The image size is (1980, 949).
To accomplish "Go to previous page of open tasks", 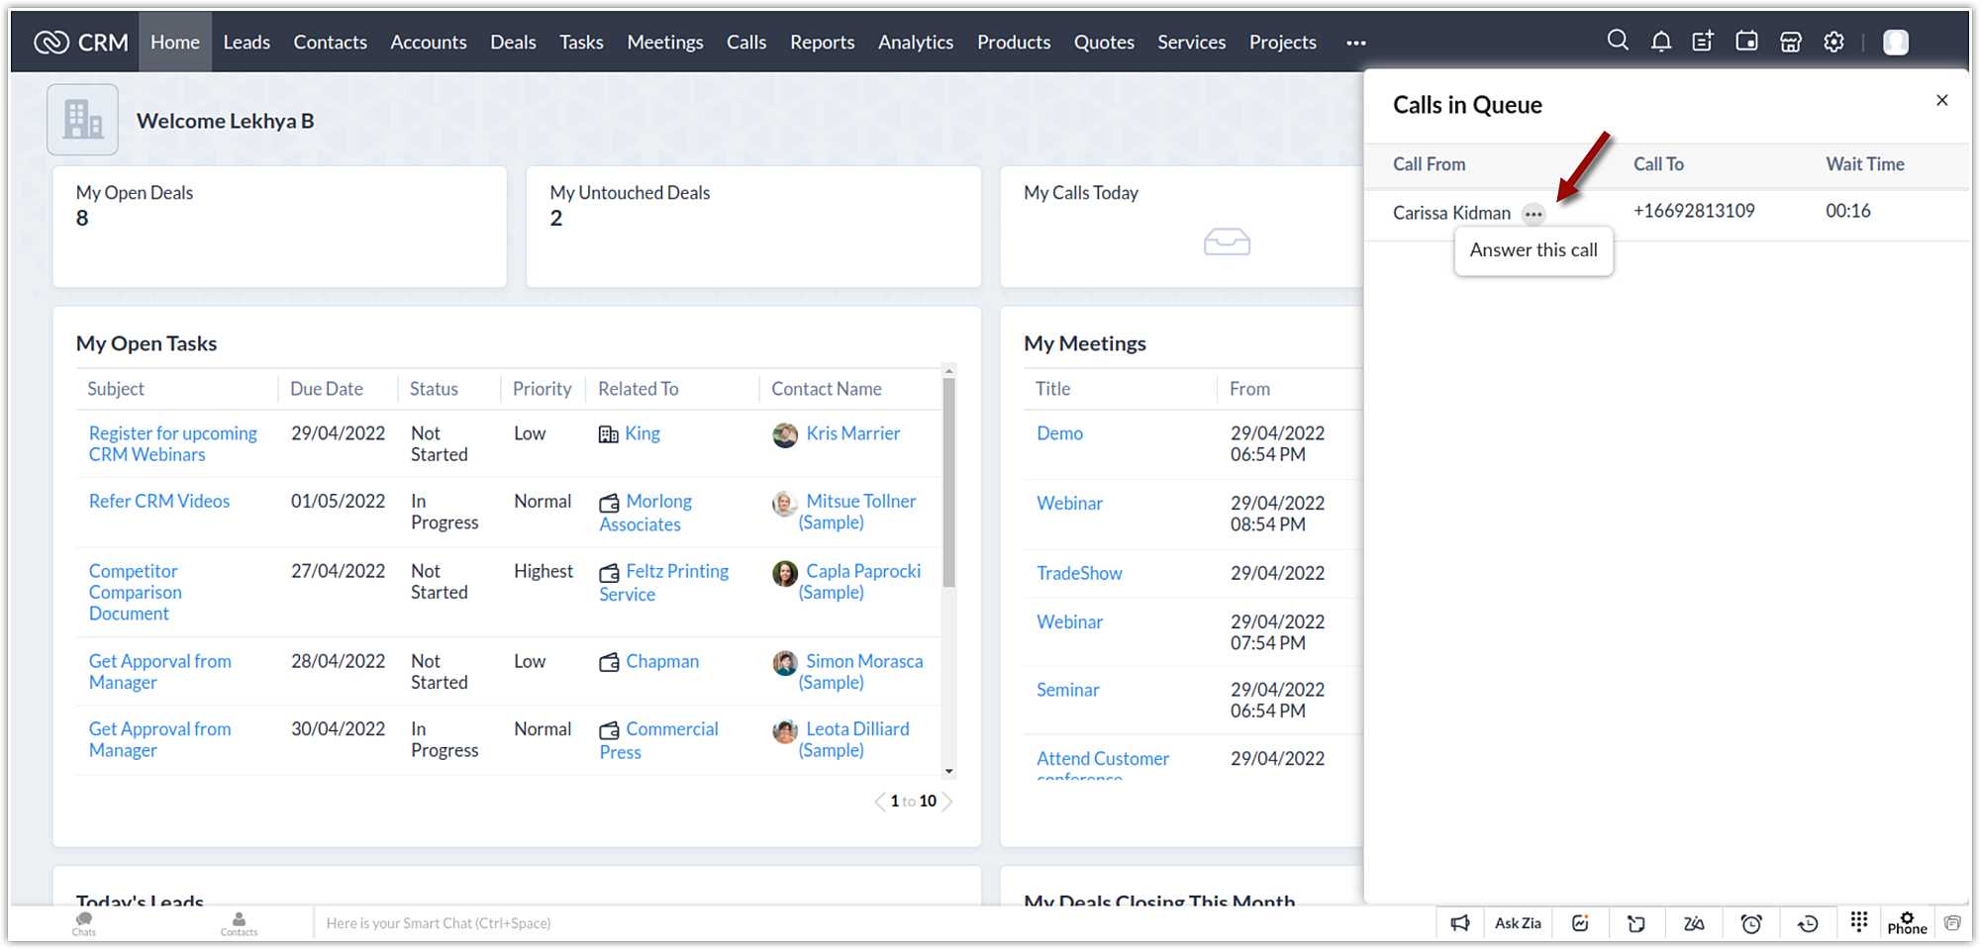I will pyautogui.click(x=879, y=802).
